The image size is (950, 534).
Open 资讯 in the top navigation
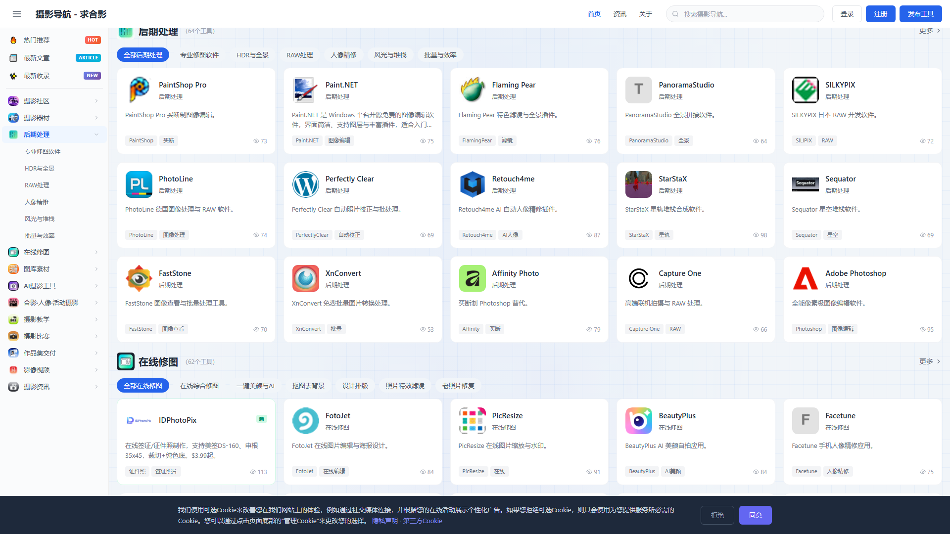pos(620,14)
